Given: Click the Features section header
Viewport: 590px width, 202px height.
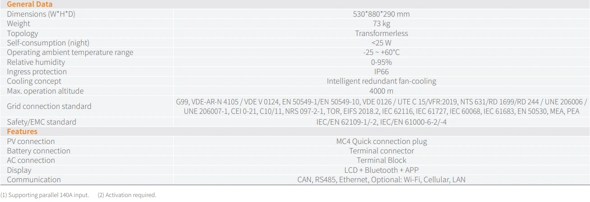Looking at the screenshot, I should tap(22, 131).
